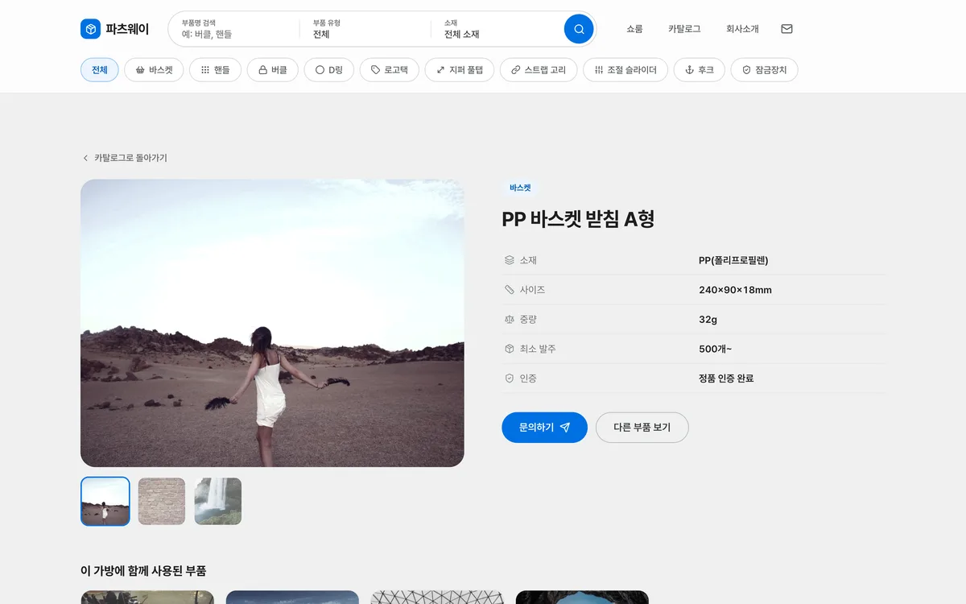Select the 핸들 category chip
This screenshot has height=604, width=966.
(215, 70)
